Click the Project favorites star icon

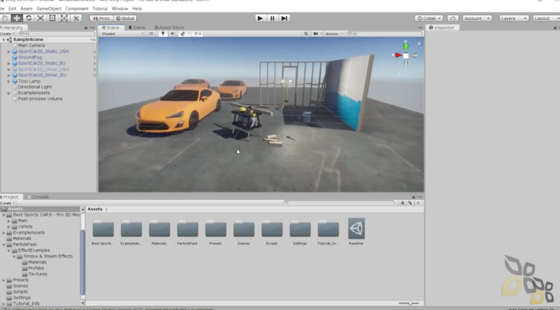pos(418,203)
